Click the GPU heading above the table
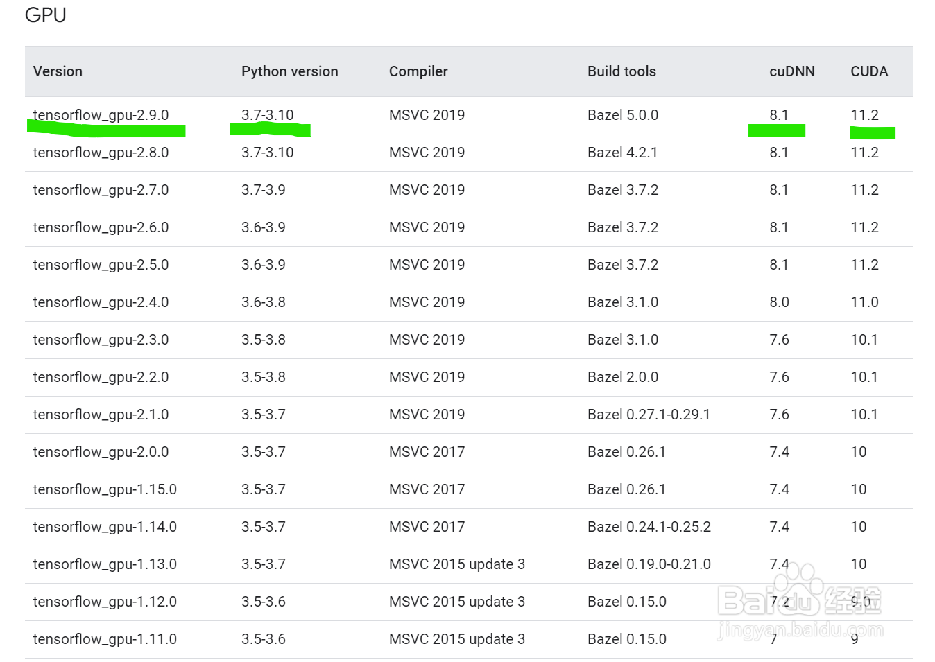 pos(46,15)
